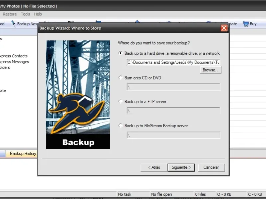Image resolution: width=266 pixels, height=199 pixels.
Task: Click the hard drive path input field
Action: [173, 62]
